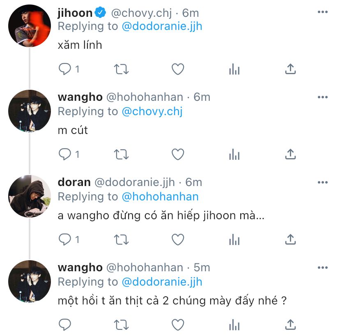Open the @chovy.chj mention link

click(152, 111)
